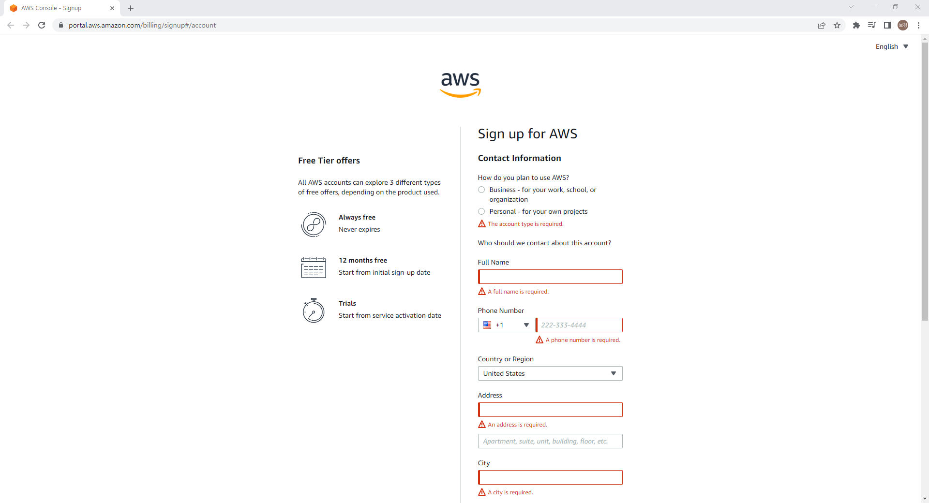Open the English language dropdown
This screenshot has height=503, width=929.
pyautogui.click(x=892, y=46)
